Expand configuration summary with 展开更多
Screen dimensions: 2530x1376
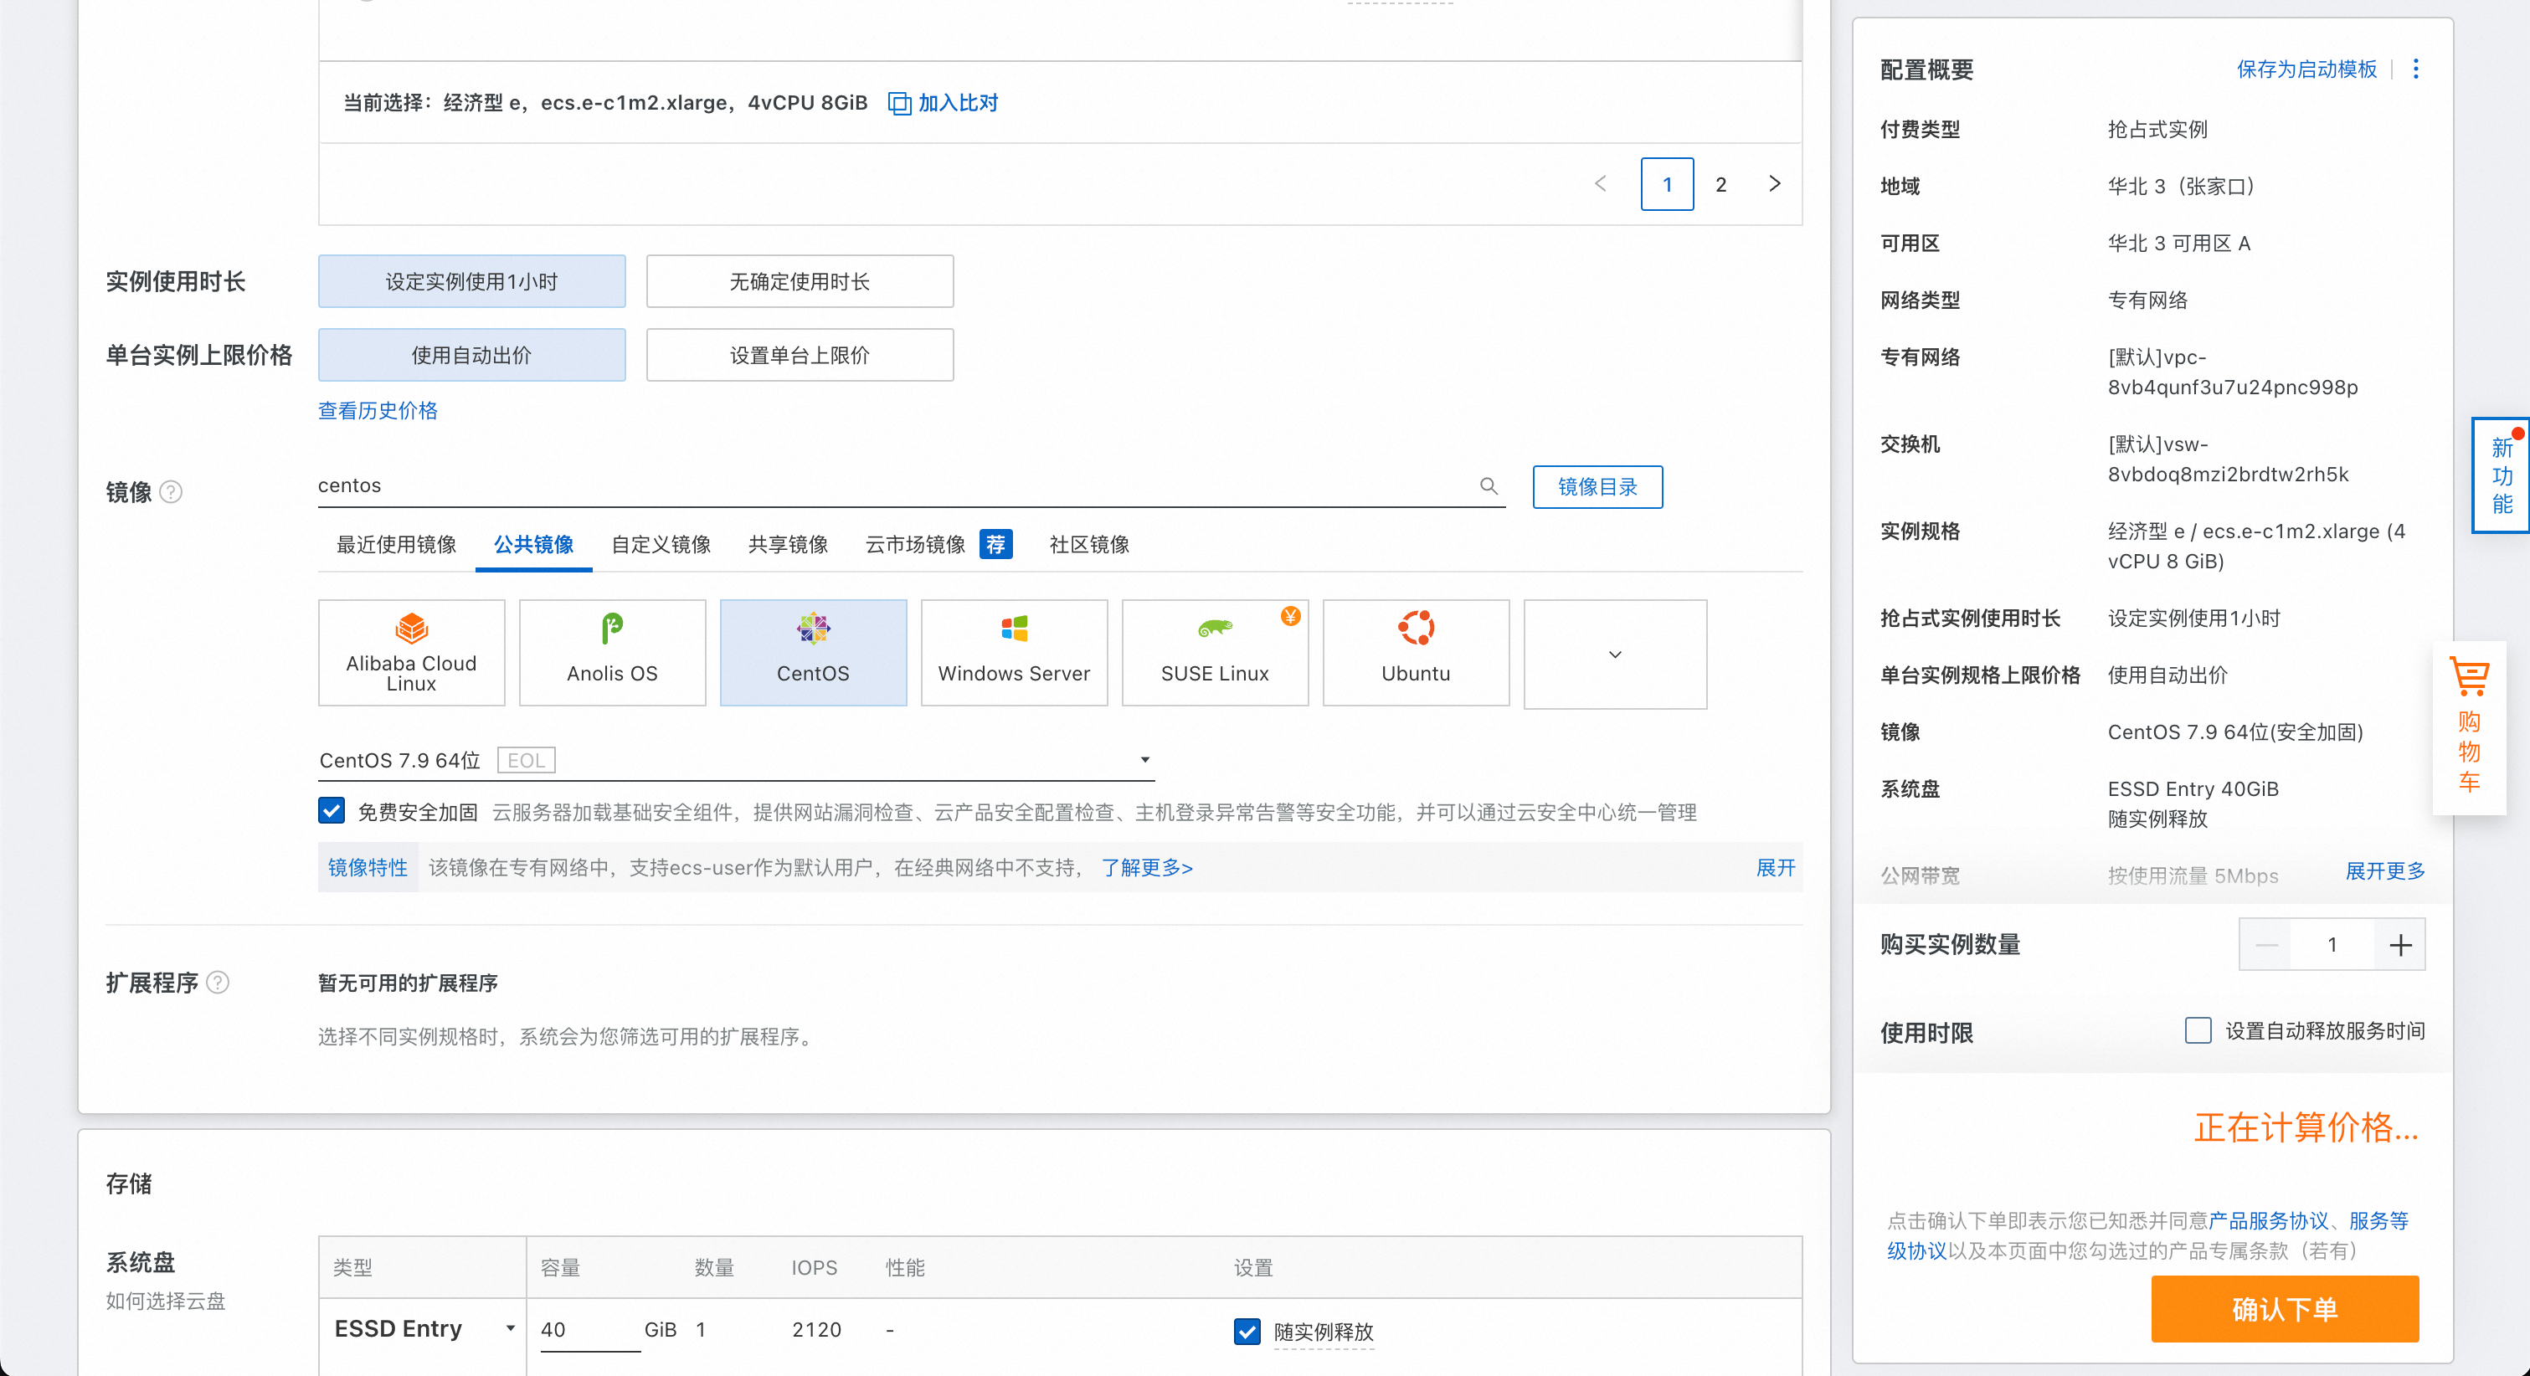[x=2384, y=871]
